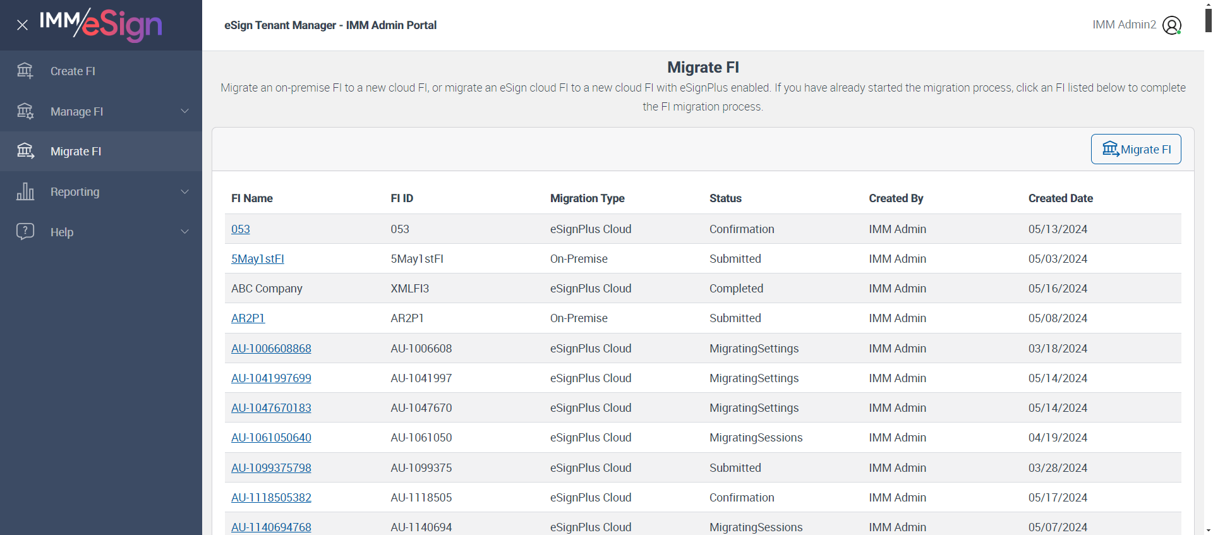Click Submitted status in the AR2P1 row

pos(735,318)
